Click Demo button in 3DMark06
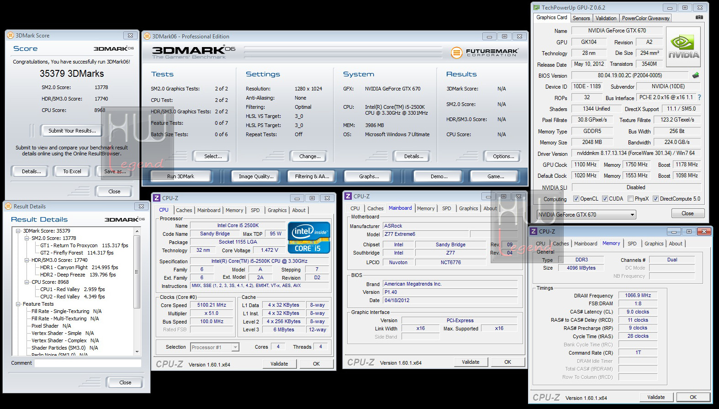Image resolution: width=719 pixels, height=409 pixels. coord(439,176)
